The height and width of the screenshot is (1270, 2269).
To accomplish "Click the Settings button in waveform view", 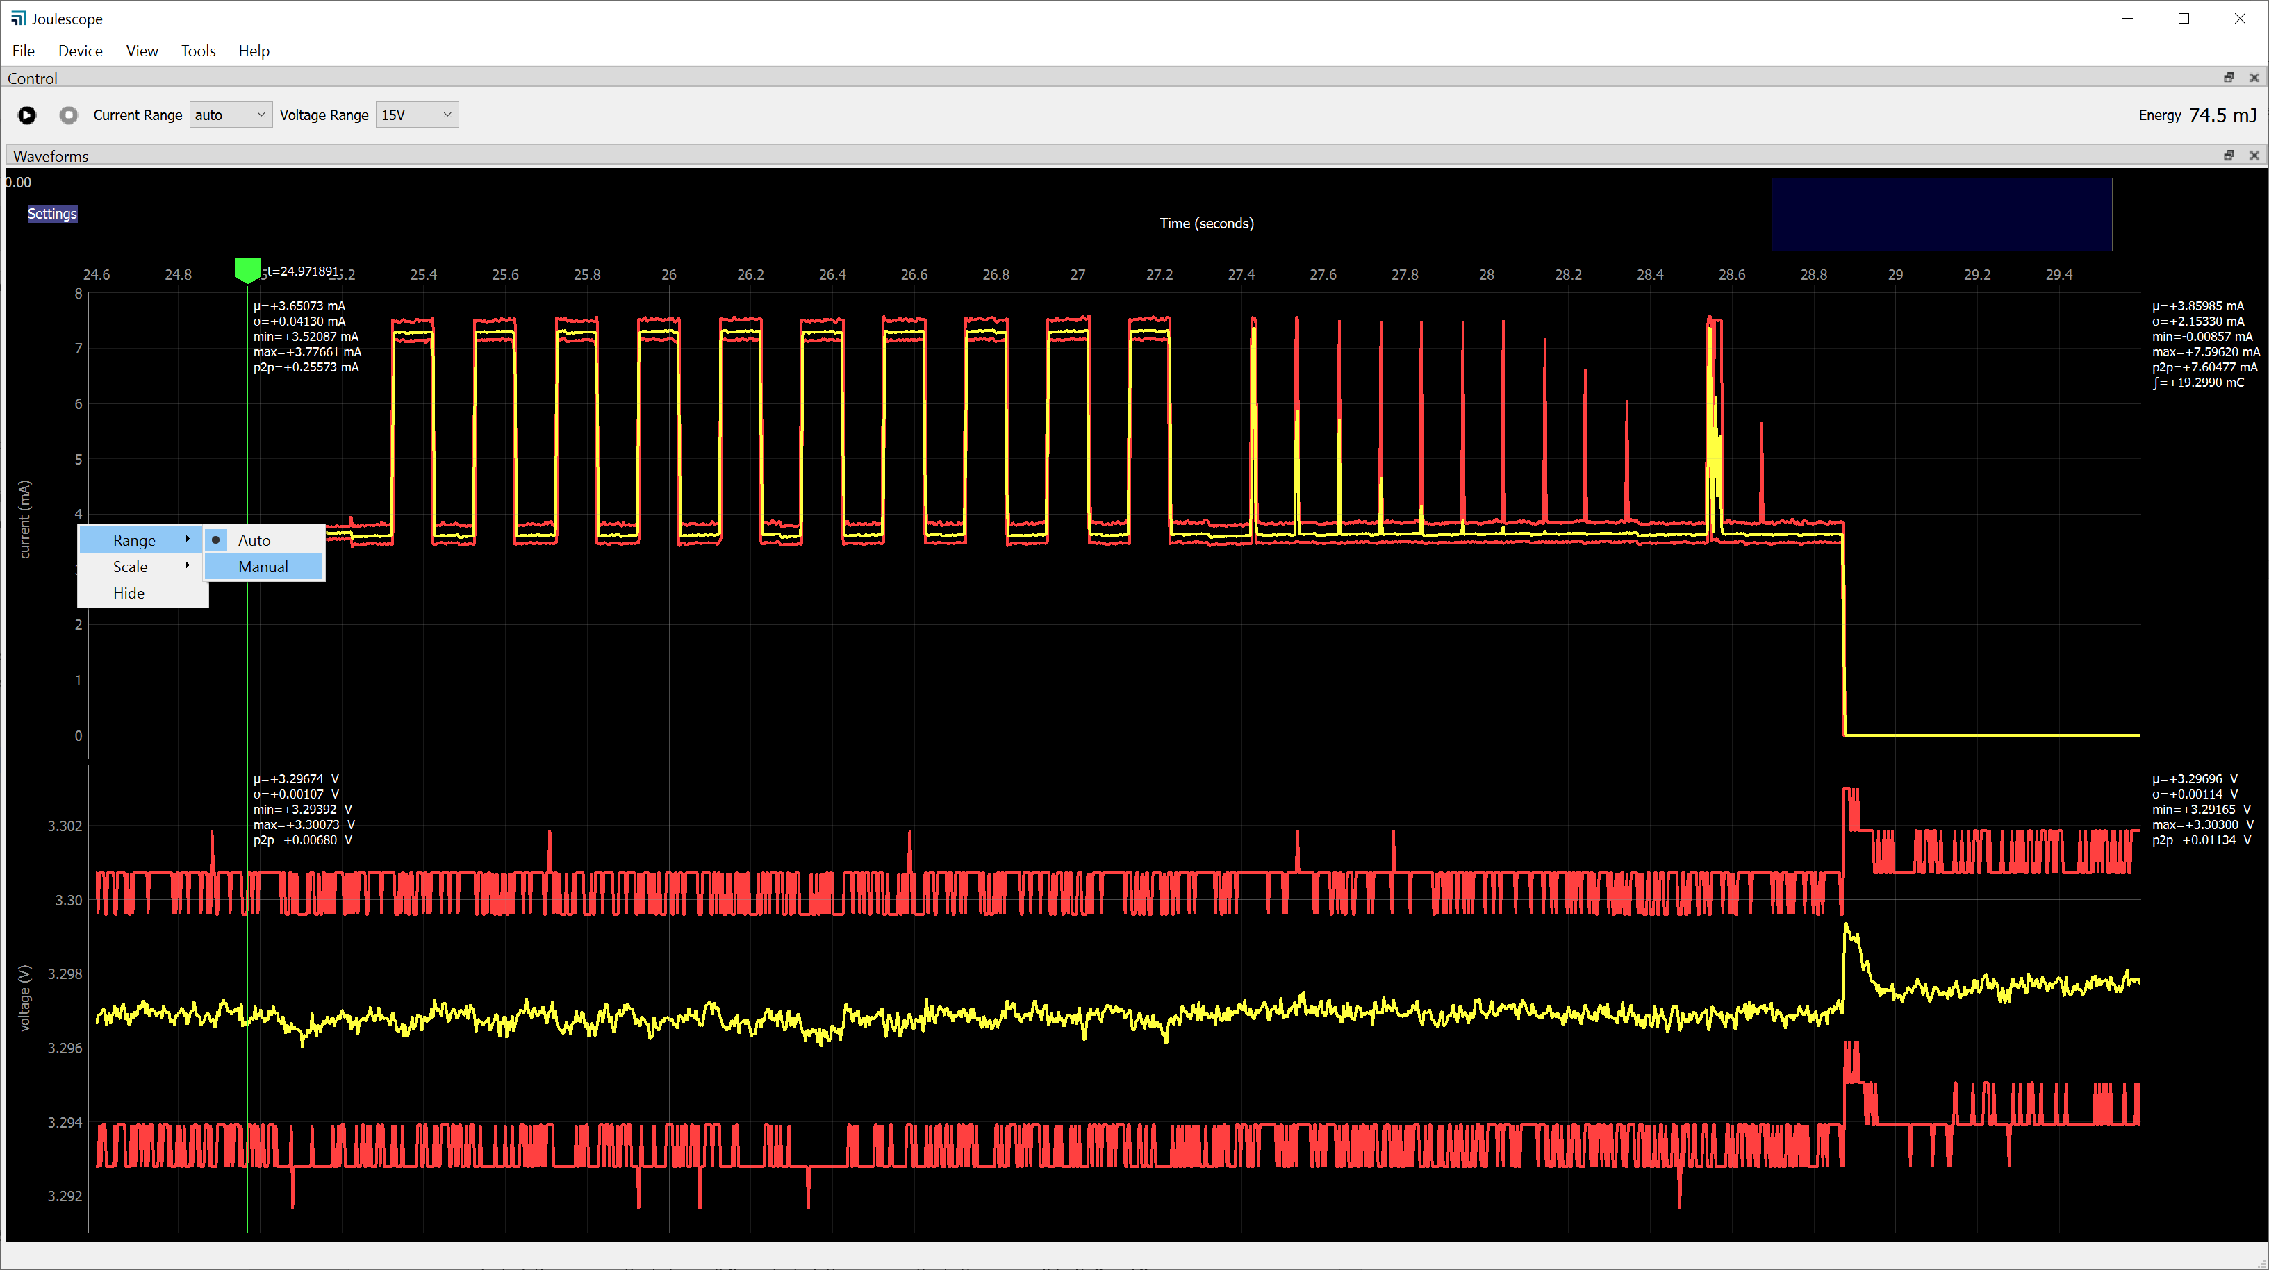I will (x=52, y=214).
